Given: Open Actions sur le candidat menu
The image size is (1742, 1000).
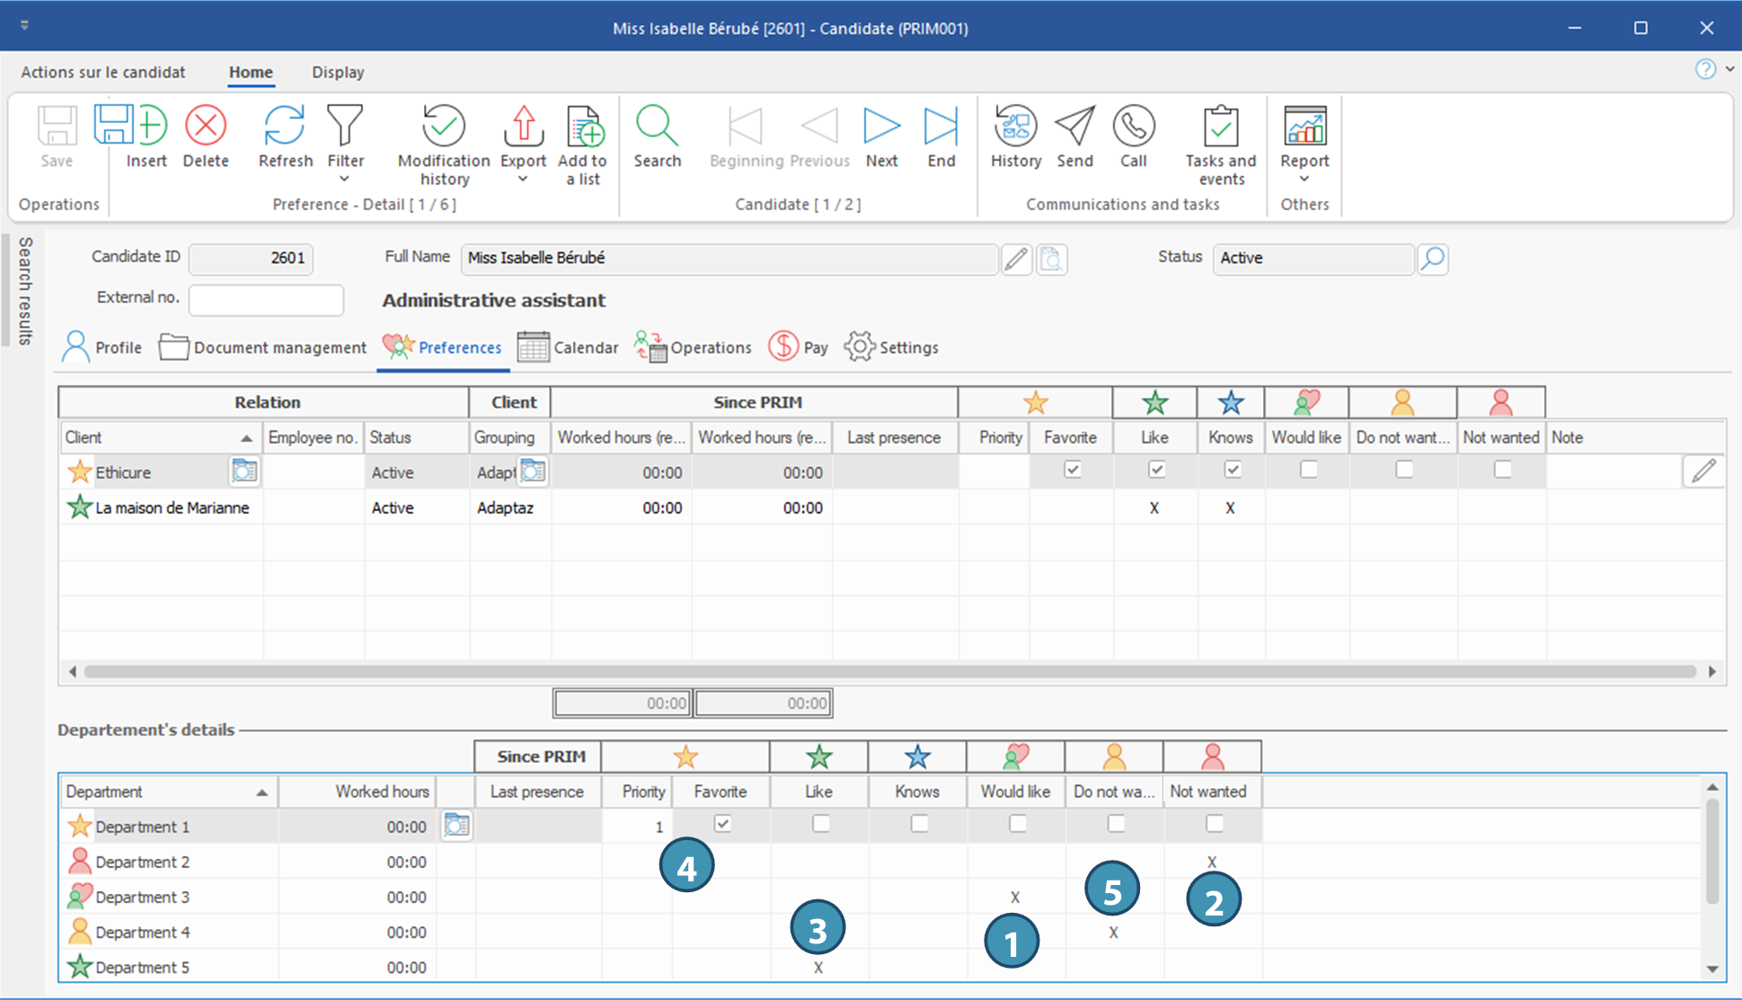Looking at the screenshot, I should (103, 72).
